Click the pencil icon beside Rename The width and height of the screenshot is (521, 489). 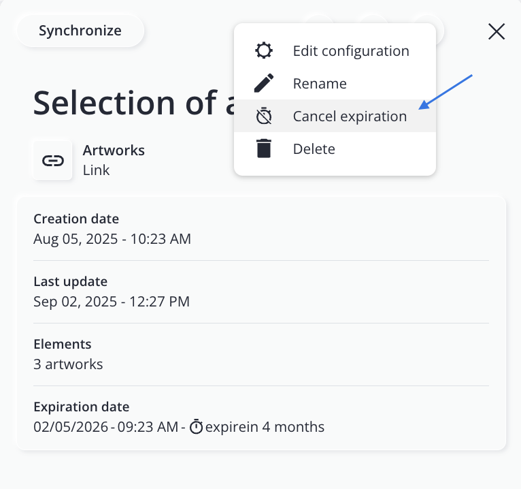264,84
